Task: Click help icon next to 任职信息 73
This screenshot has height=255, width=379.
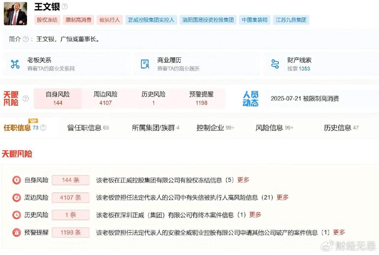Action: point(43,128)
